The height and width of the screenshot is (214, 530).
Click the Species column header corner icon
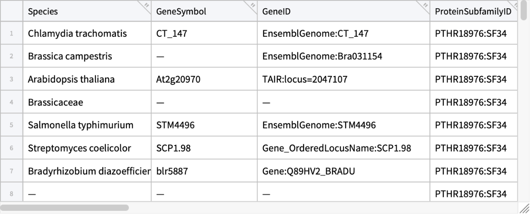coord(147,6)
